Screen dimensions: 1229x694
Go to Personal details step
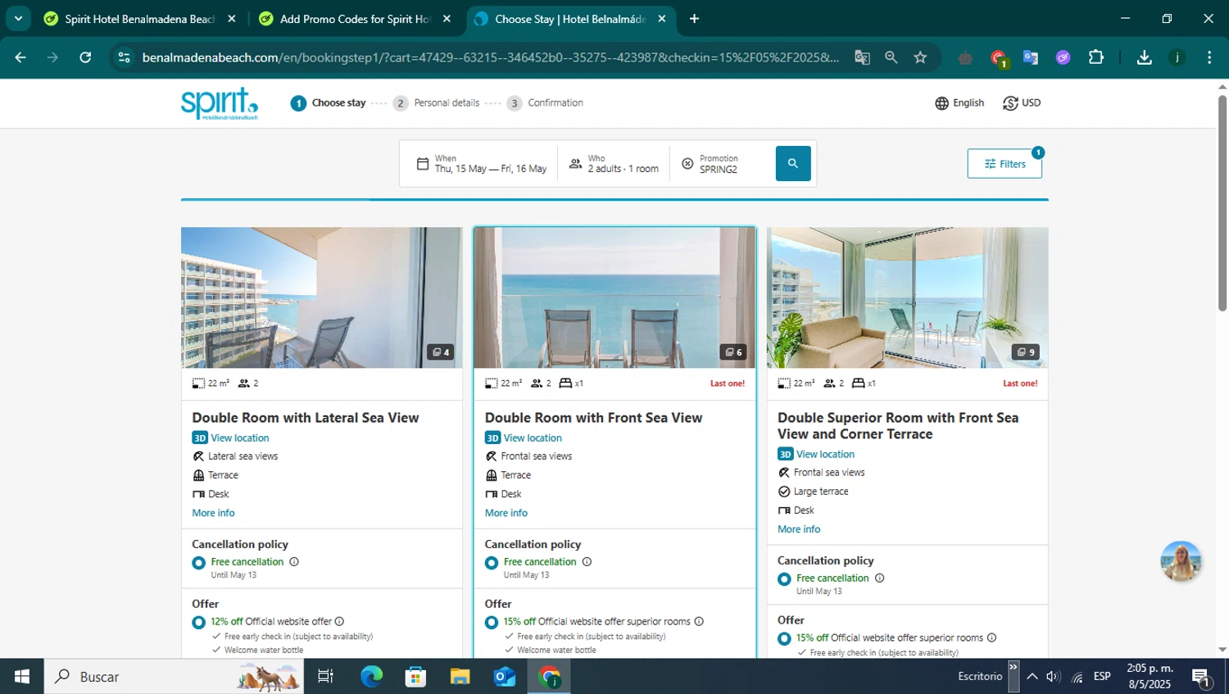pos(437,103)
